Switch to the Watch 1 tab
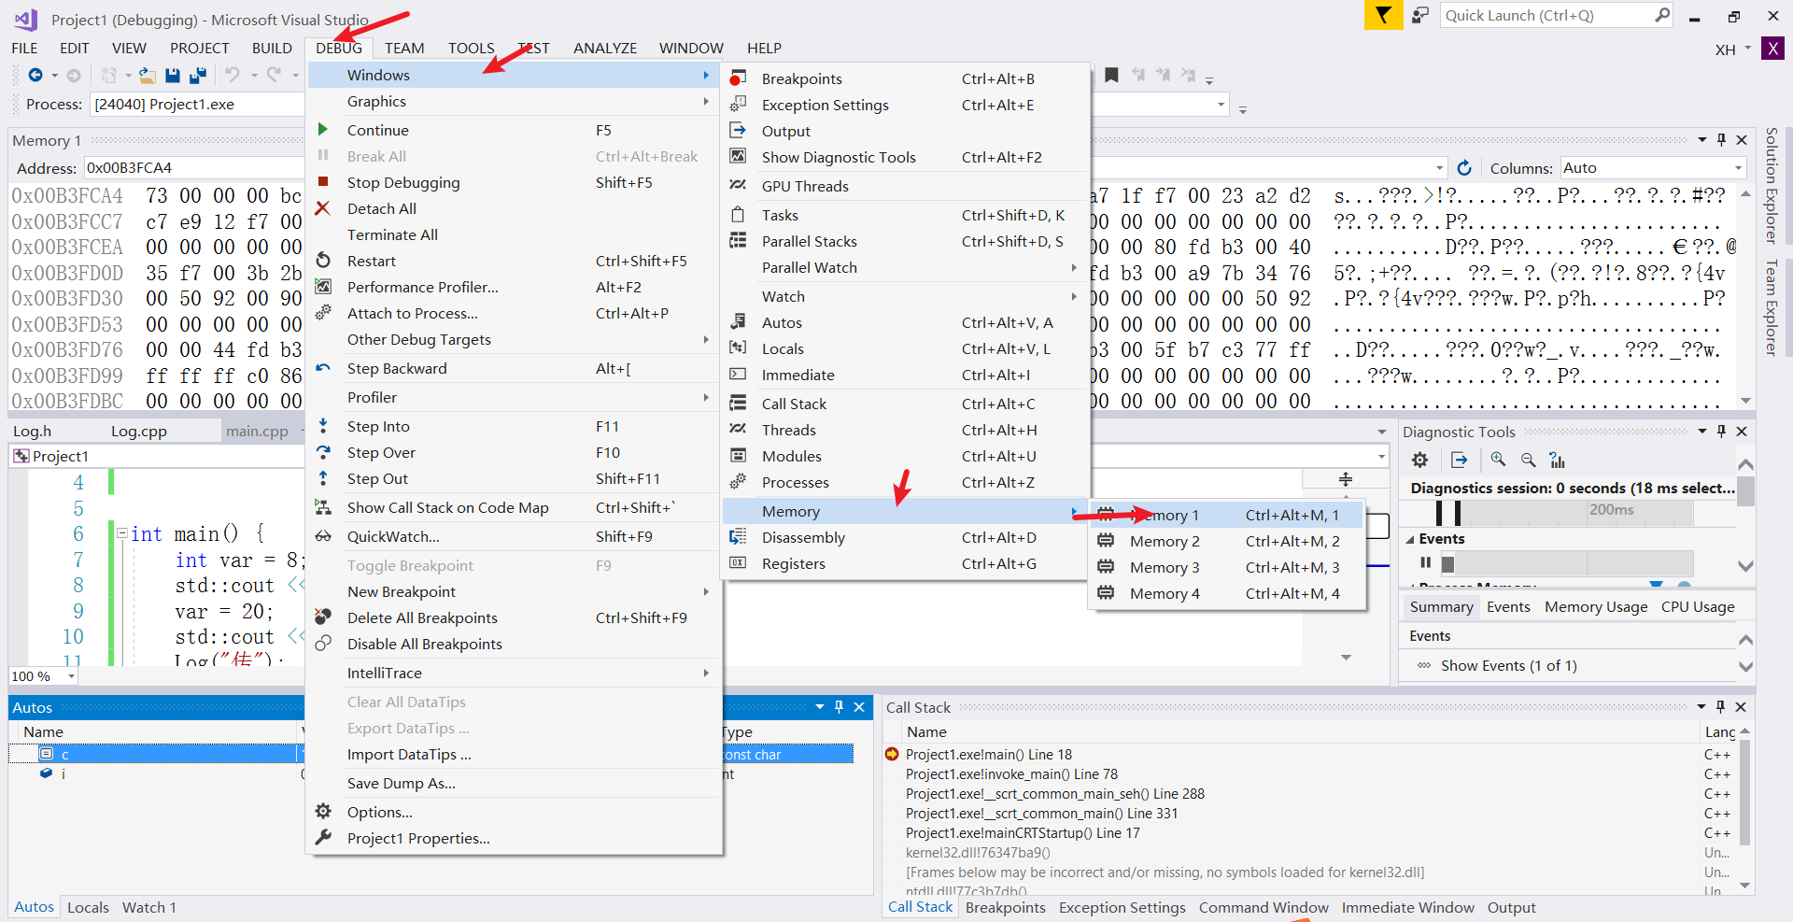 [x=149, y=907]
